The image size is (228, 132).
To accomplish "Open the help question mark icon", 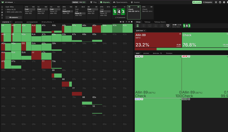I will (x=220, y=2).
